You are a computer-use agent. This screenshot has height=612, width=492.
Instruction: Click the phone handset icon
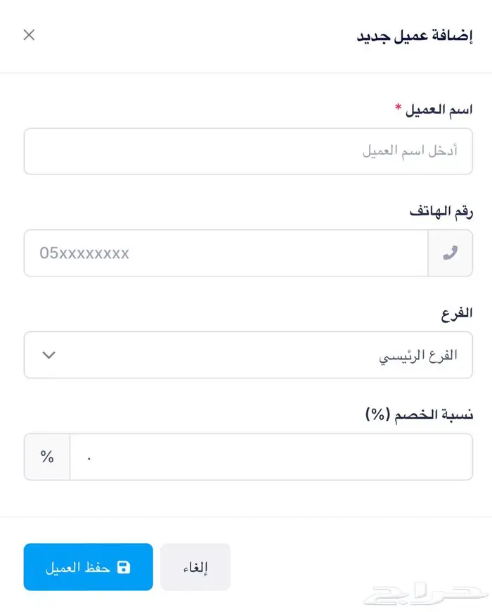point(451,253)
